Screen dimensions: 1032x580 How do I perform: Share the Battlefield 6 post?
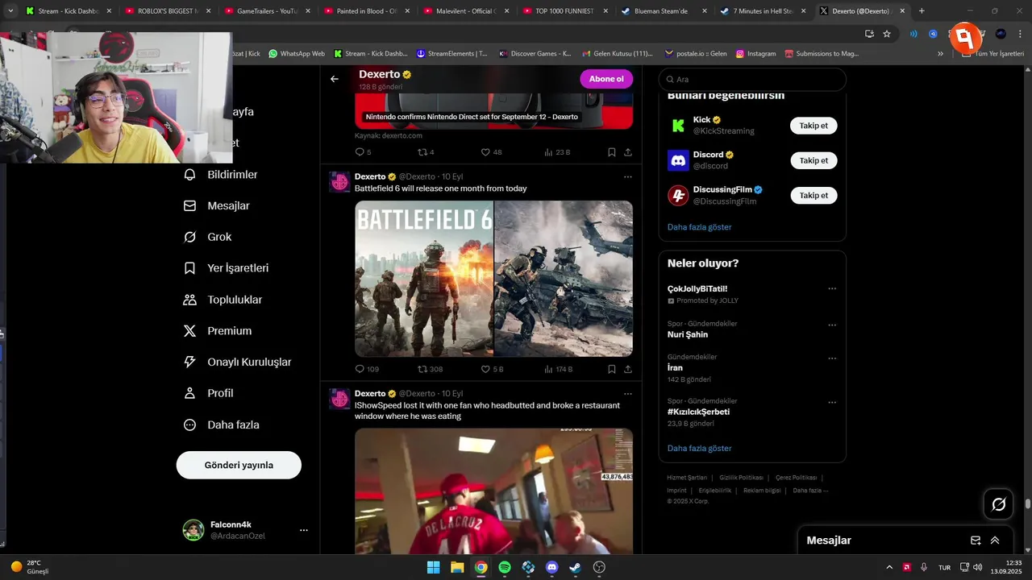click(x=627, y=369)
